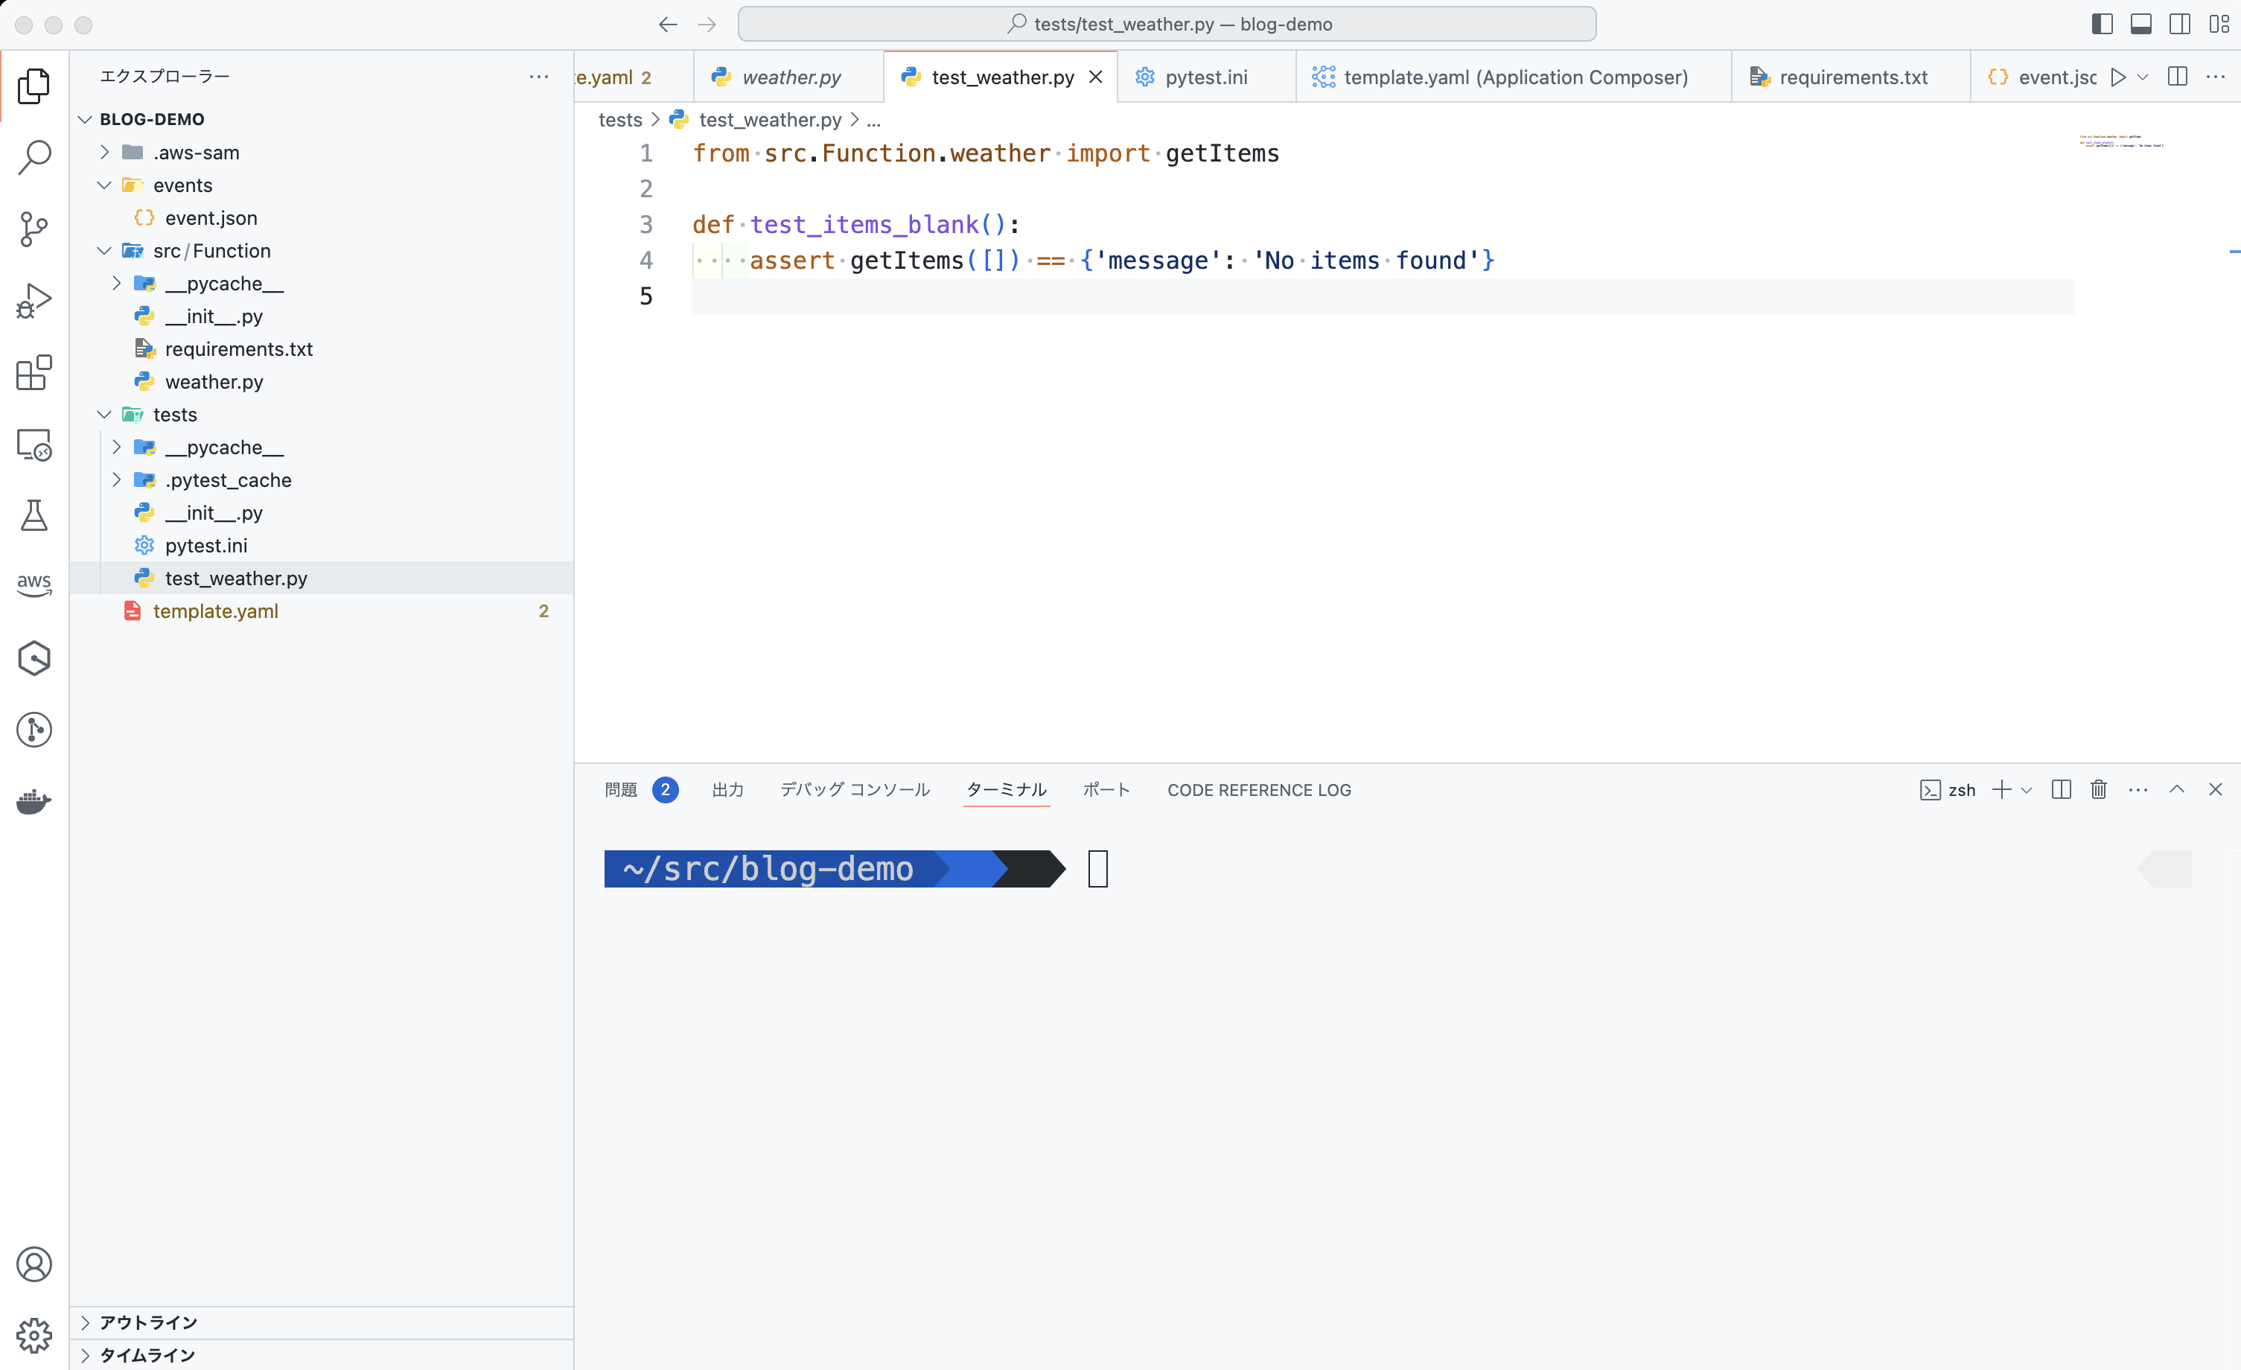This screenshot has width=2241, height=1370.
Task: Expand the タイムライン section
Action: (86, 1354)
